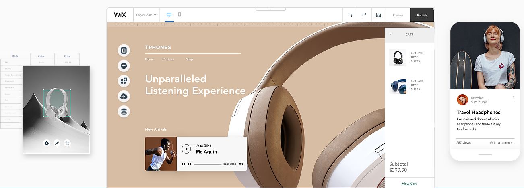Select the white headphone selection box

click(57, 103)
